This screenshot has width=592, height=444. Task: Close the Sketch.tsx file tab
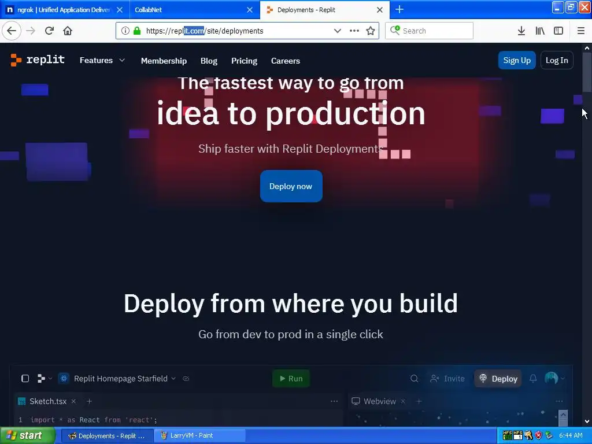coord(73,401)
